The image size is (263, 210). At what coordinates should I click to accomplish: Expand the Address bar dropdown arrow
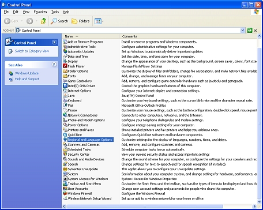pos(243,31)
